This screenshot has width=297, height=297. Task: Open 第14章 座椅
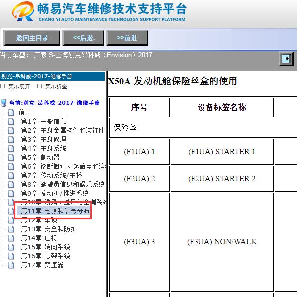(x=39, y=238)
